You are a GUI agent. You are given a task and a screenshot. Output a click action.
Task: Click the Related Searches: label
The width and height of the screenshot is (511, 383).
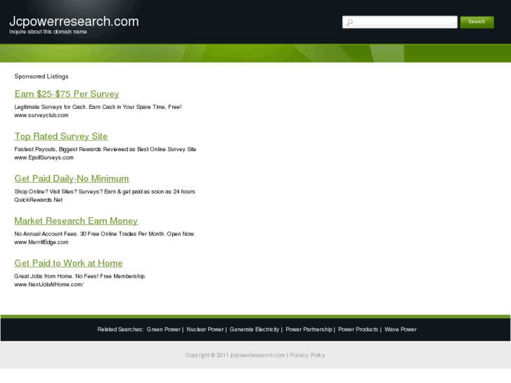pyautogui.click(x=120, y=329)
